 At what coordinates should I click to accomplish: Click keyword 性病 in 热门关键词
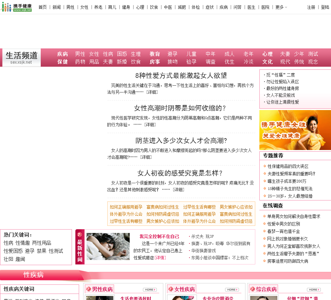pyautogui.click(x=8, y=243)
